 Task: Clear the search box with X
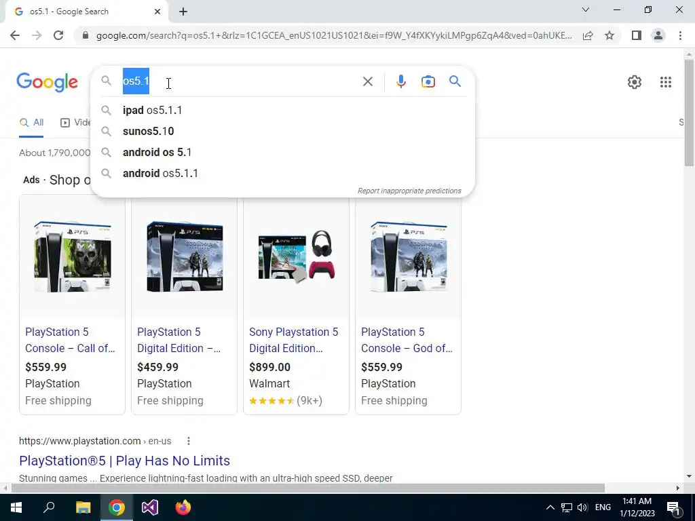click(367, 81)
